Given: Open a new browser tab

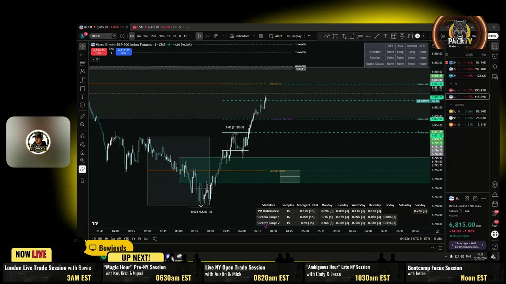Looking at the screenshot, I should pyautogui.click(x=187, y=27).
